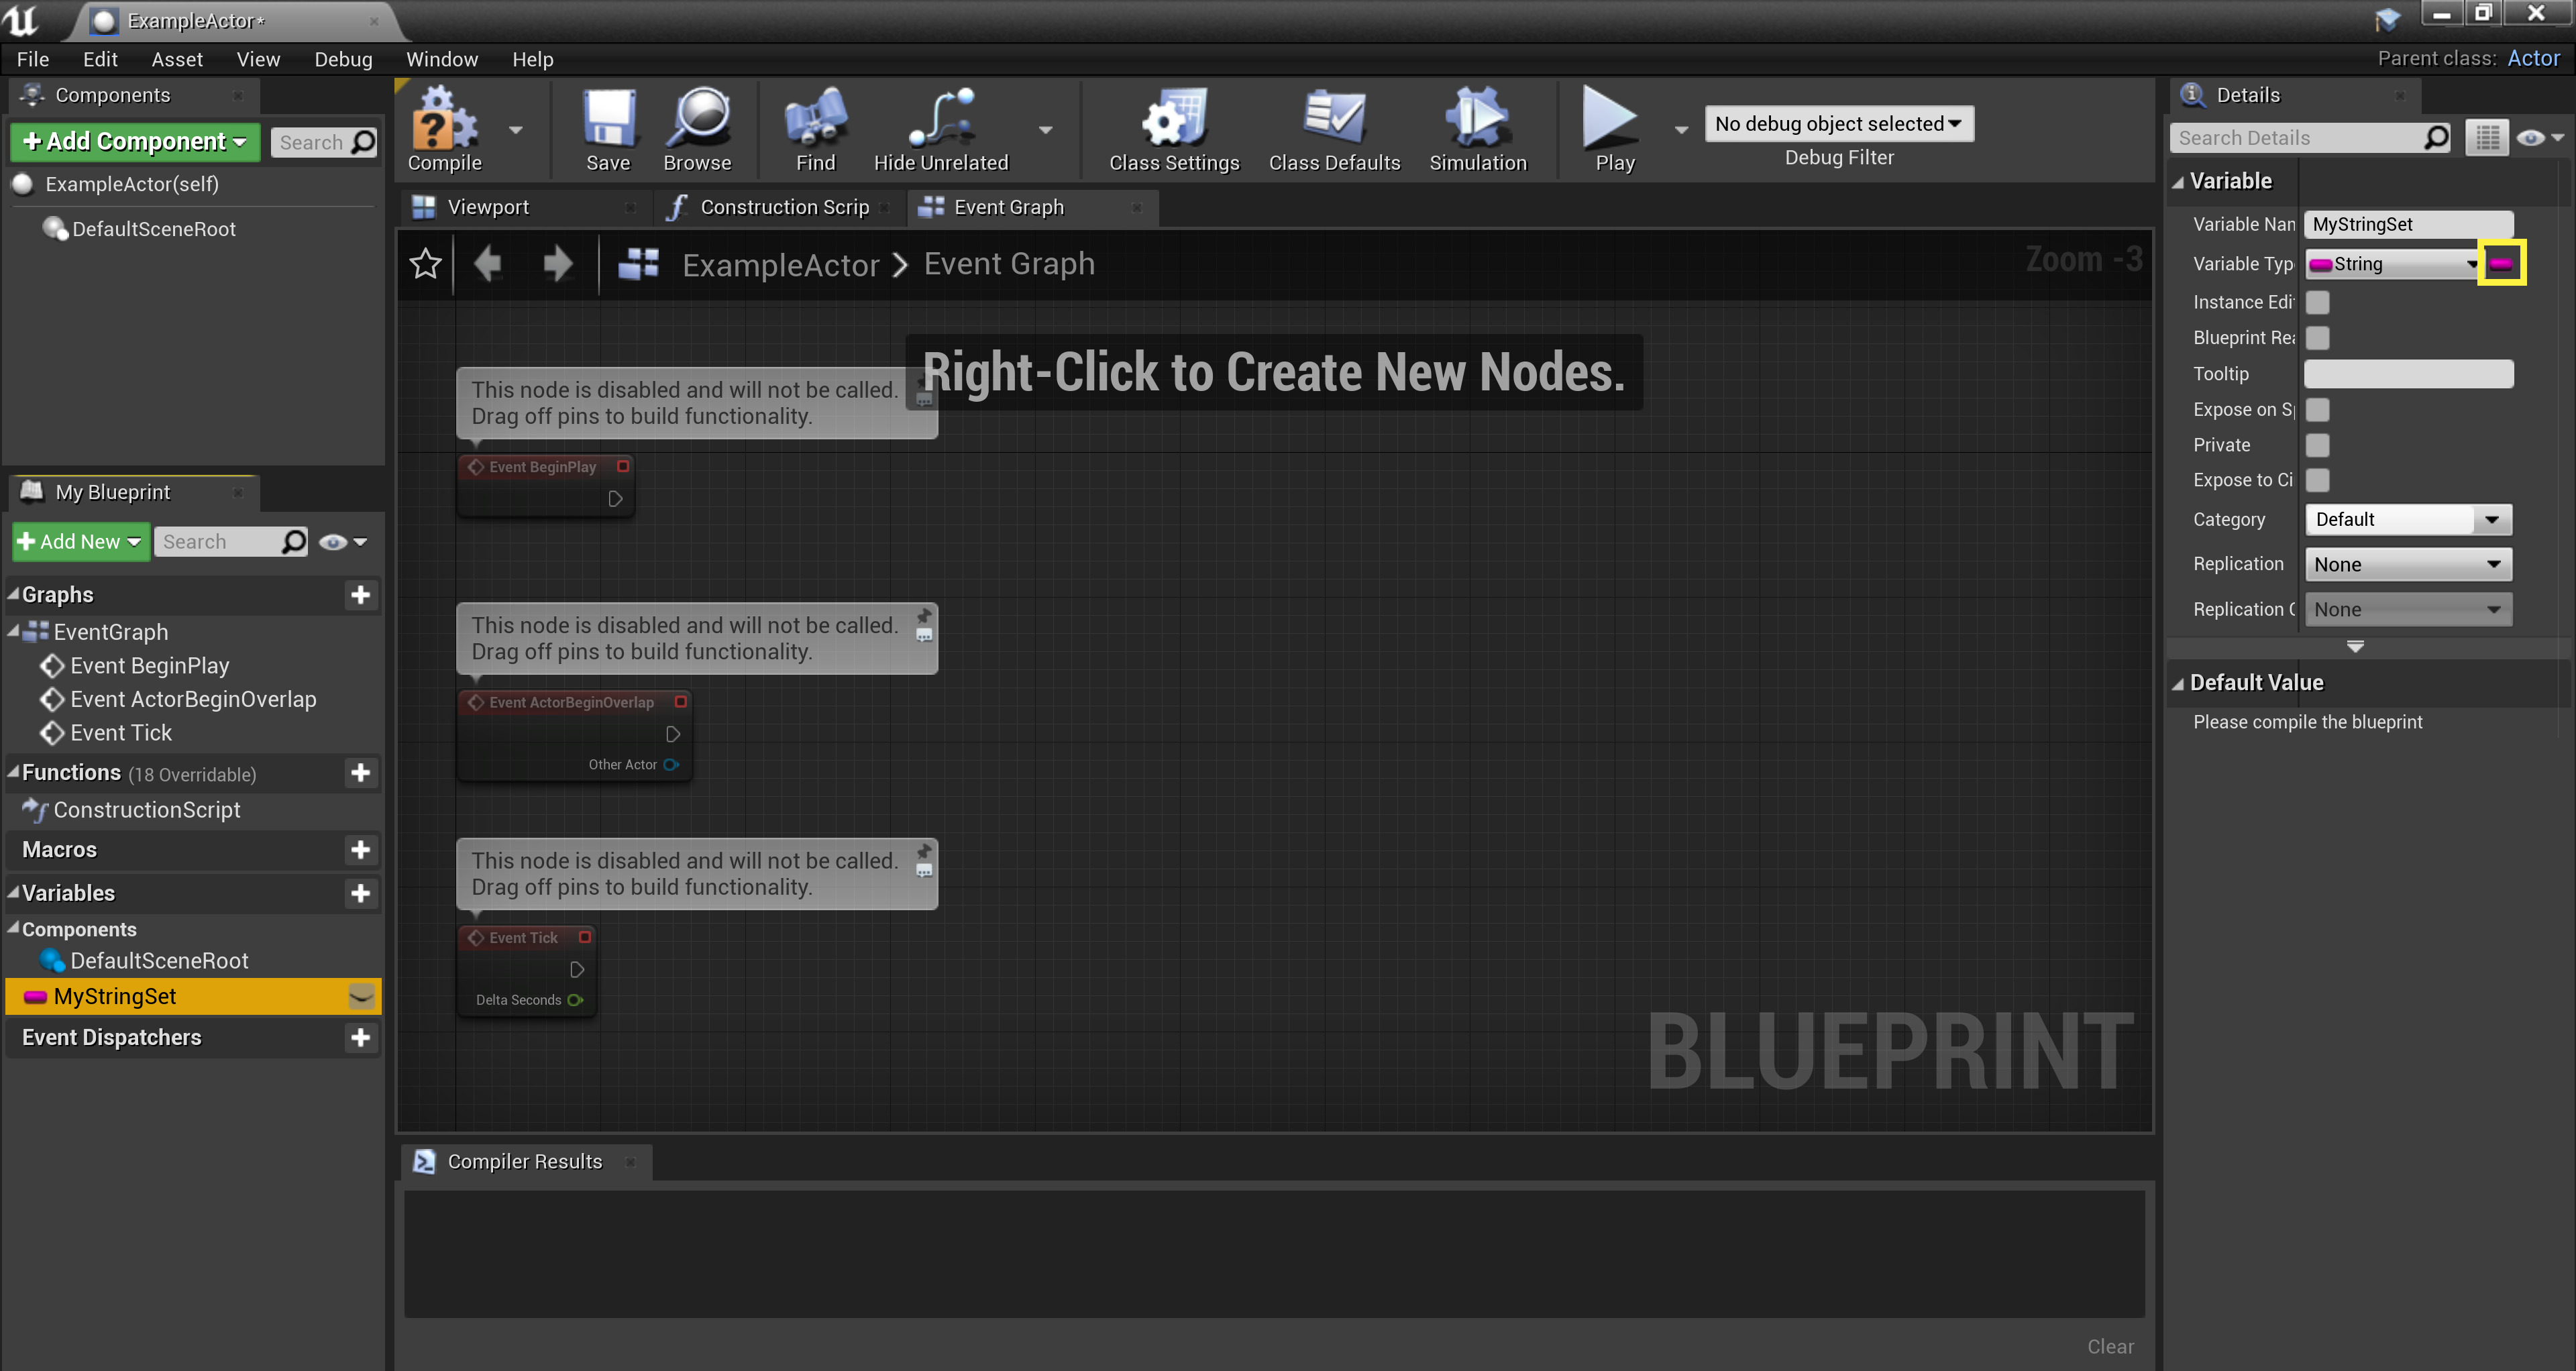2576x1371 pixels.
Task: Save the ExampleActor blueprint
Action: pos(608,128)
